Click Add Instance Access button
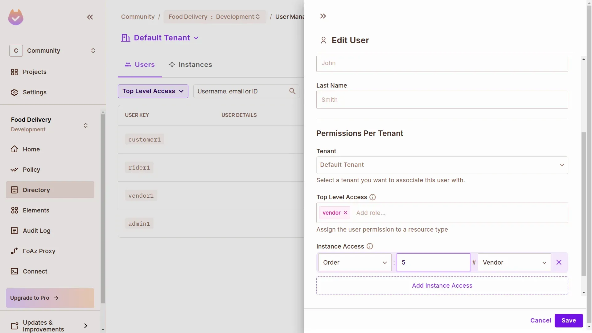592x333 pixels. click(x=442, y=286)
